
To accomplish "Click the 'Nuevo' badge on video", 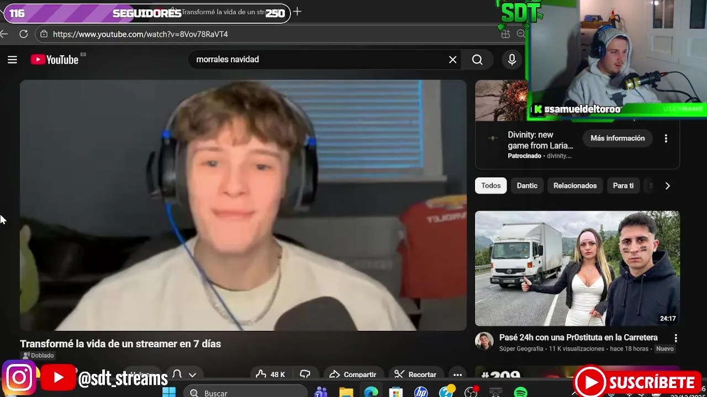I will (x=664, y=349).
